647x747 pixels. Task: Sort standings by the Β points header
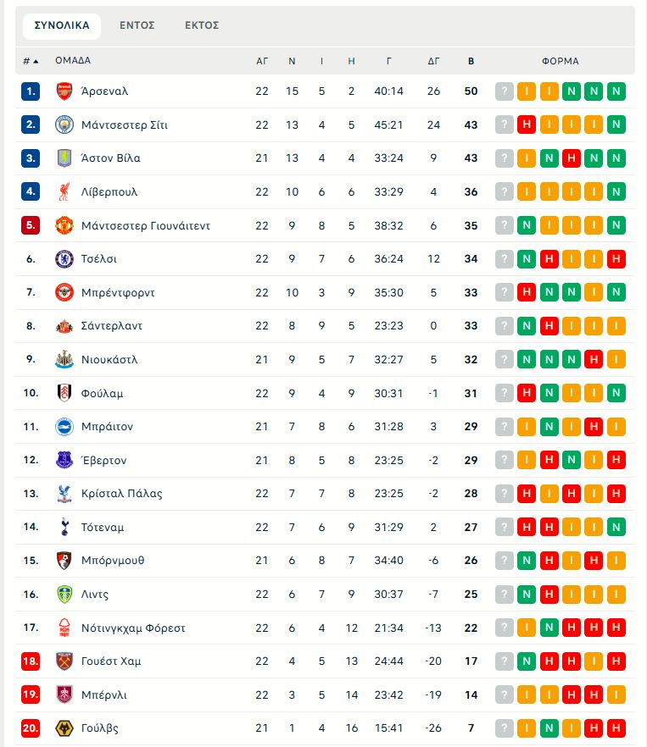pos(471,61)
